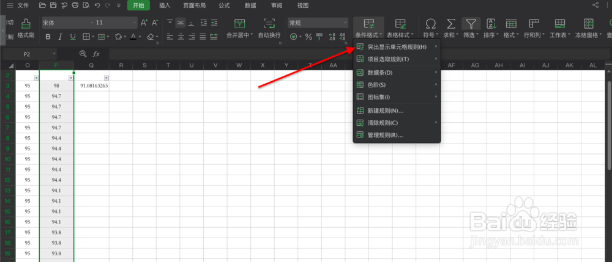The width and height of the screenshot is (612, 262).
Task: Open column P filter dropdown arrow
Action: click(70, 78)
